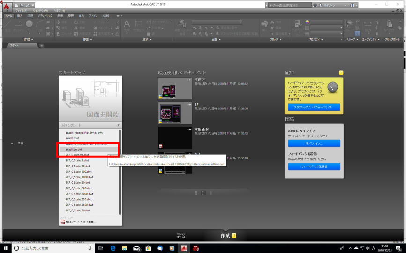Click the Plot icon in quick access toolbar
This screenshot has width=406, height=253.
click(x=27, y=5)
